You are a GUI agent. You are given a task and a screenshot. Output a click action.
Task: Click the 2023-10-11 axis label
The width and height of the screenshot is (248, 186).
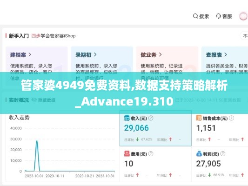[55, 176]
